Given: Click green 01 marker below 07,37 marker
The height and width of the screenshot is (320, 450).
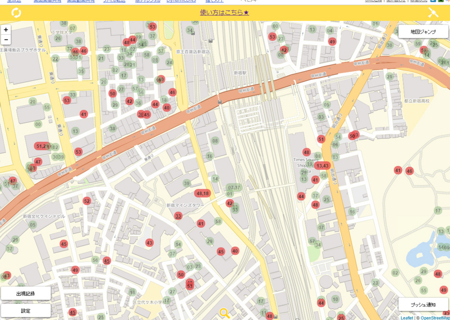Looking at the screenshot, I should click(229, 194).
